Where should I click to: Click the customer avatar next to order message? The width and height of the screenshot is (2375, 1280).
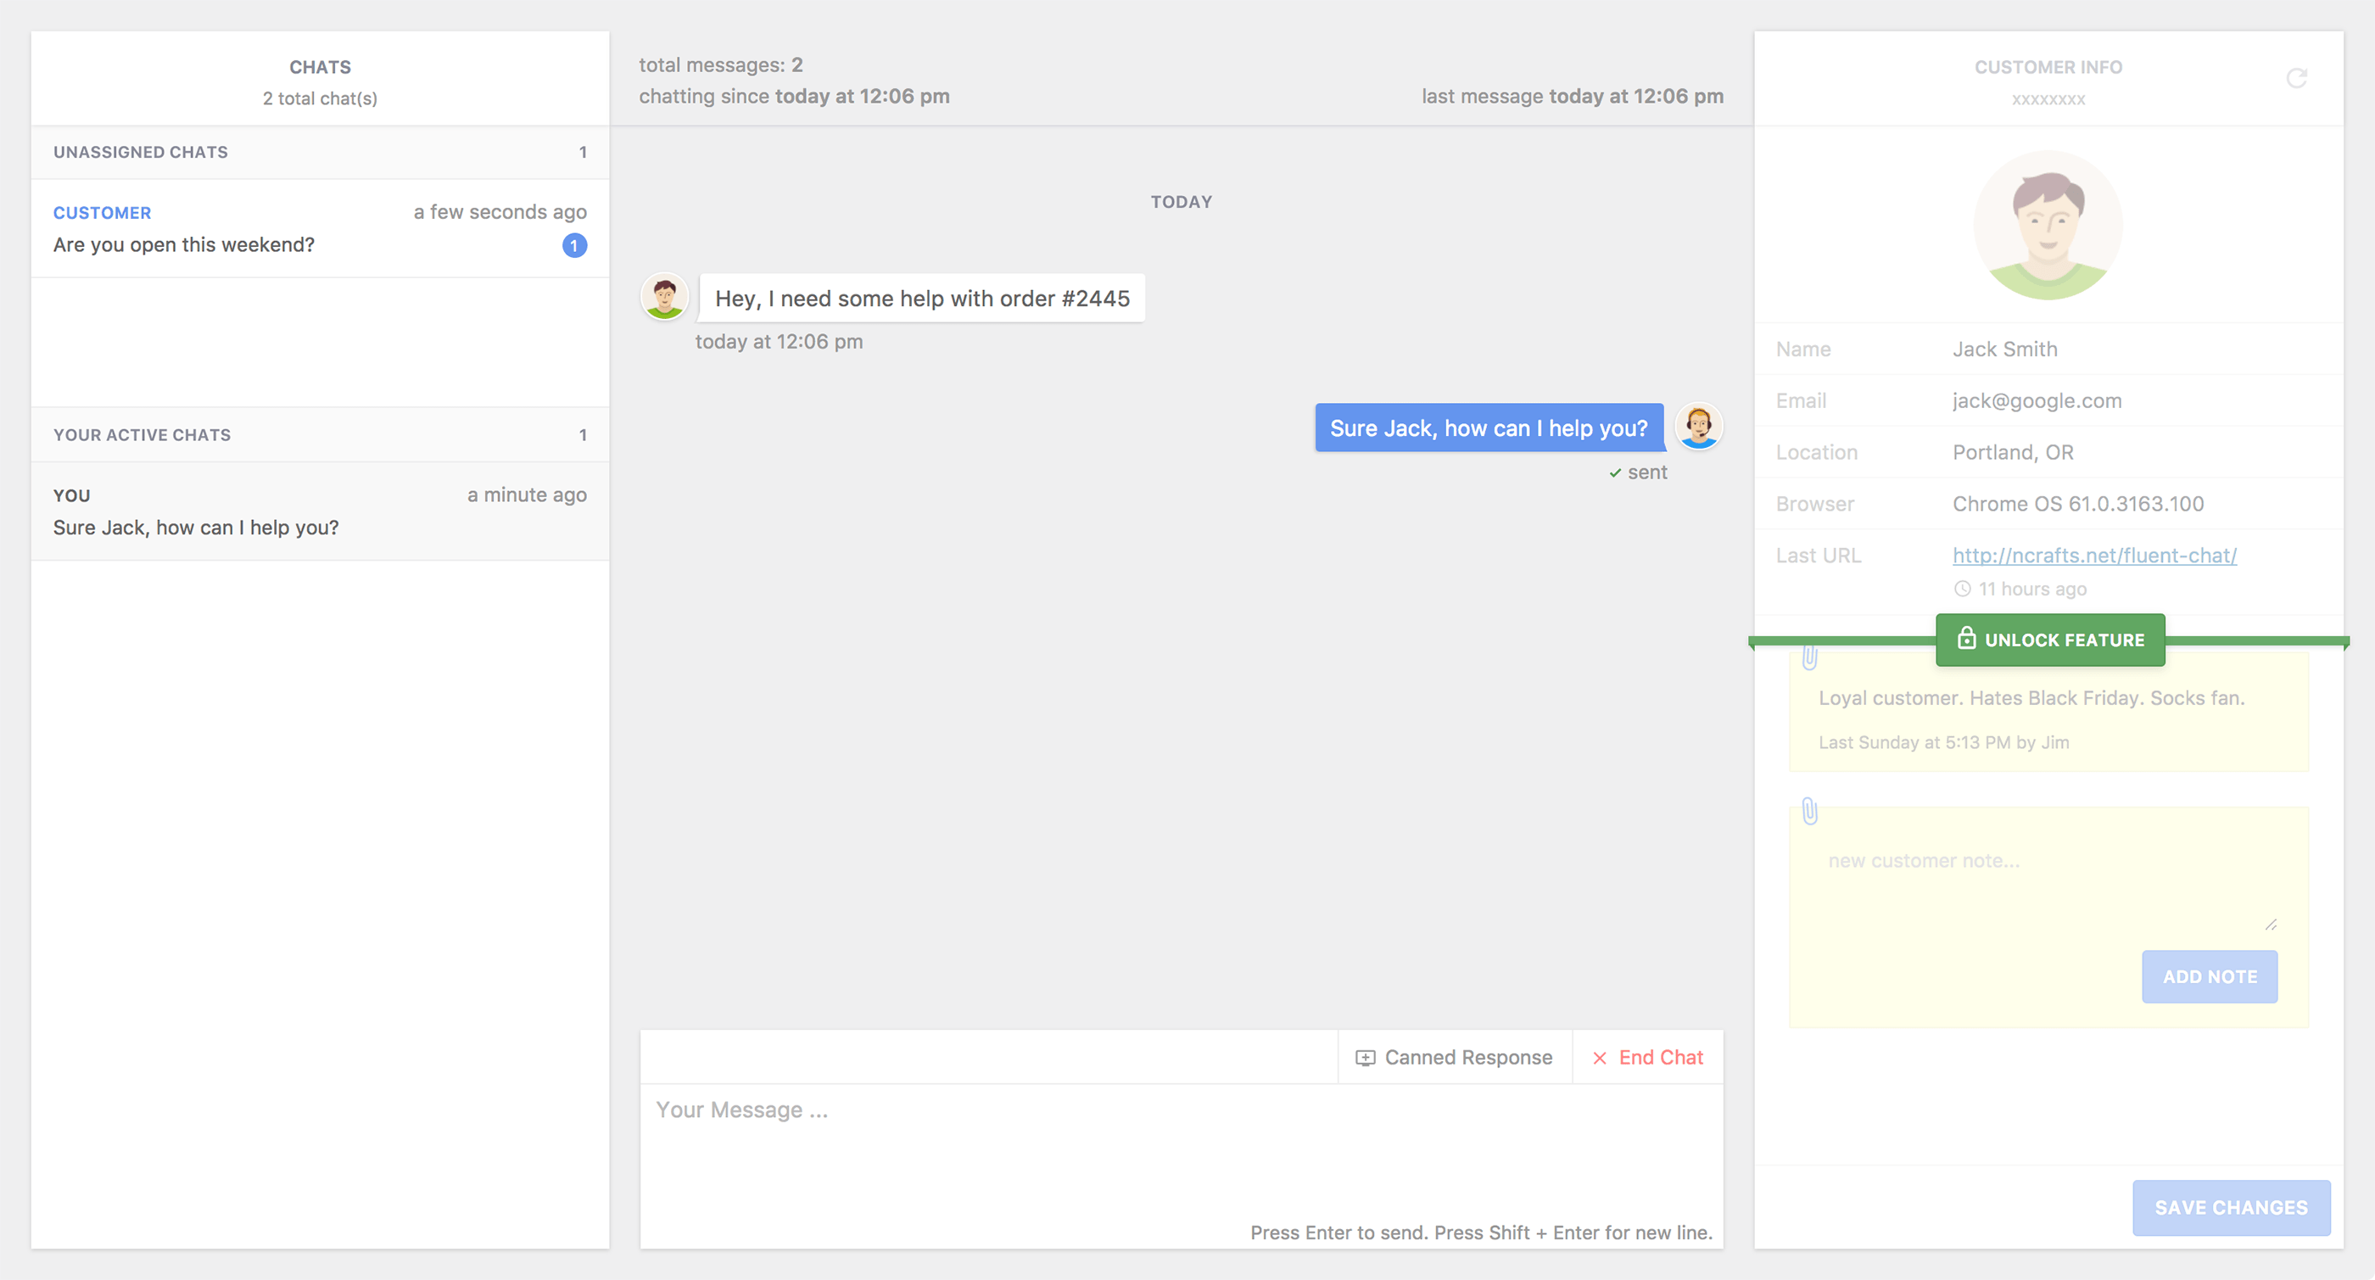pyautogui.click(x=664, y=297)
